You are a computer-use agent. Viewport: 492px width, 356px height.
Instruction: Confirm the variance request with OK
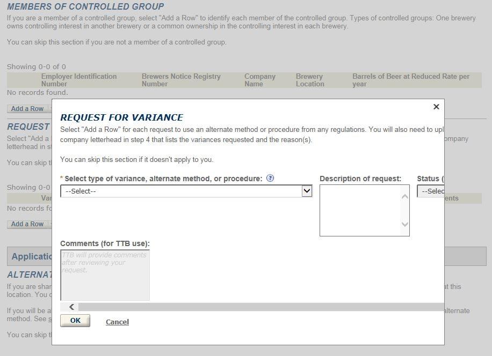point(75,321)
